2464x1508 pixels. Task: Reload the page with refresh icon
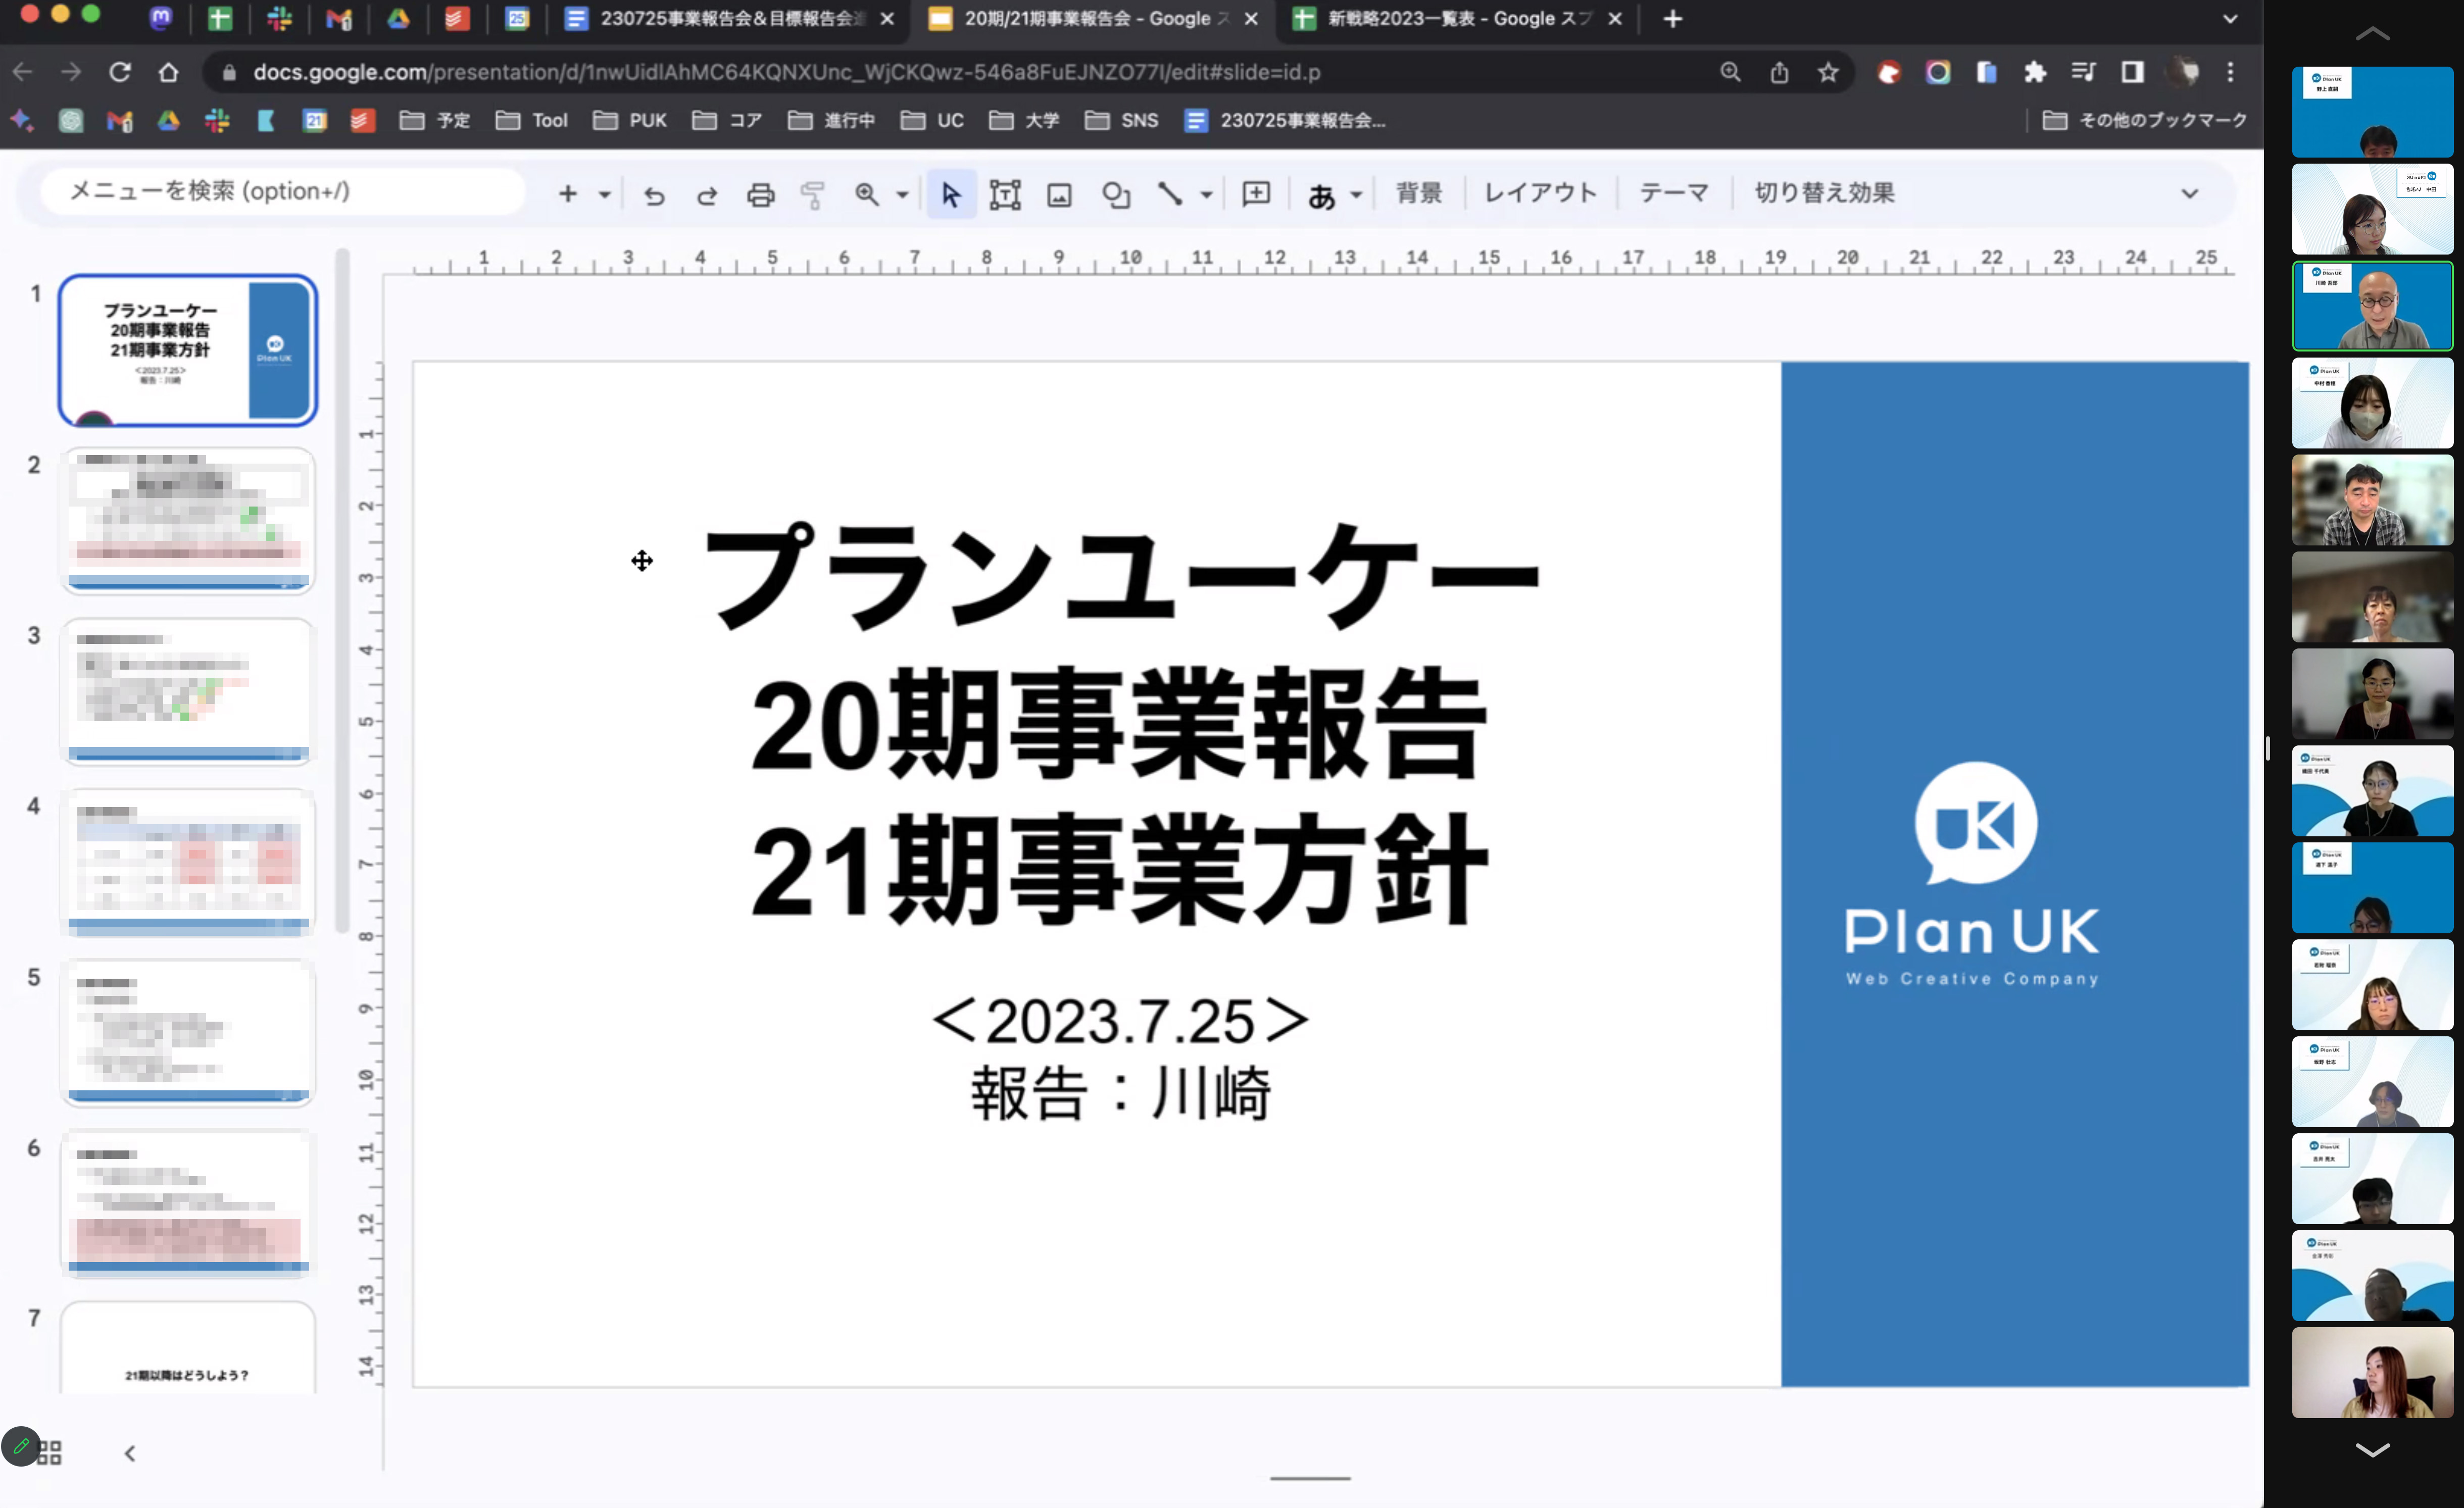pyautogui.click(x=120, y=72)
